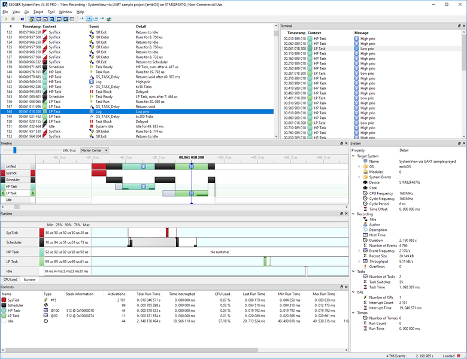The height and width of the screenshot is (359, 467).
Task: Float the System panel
Action: (459, 143)
